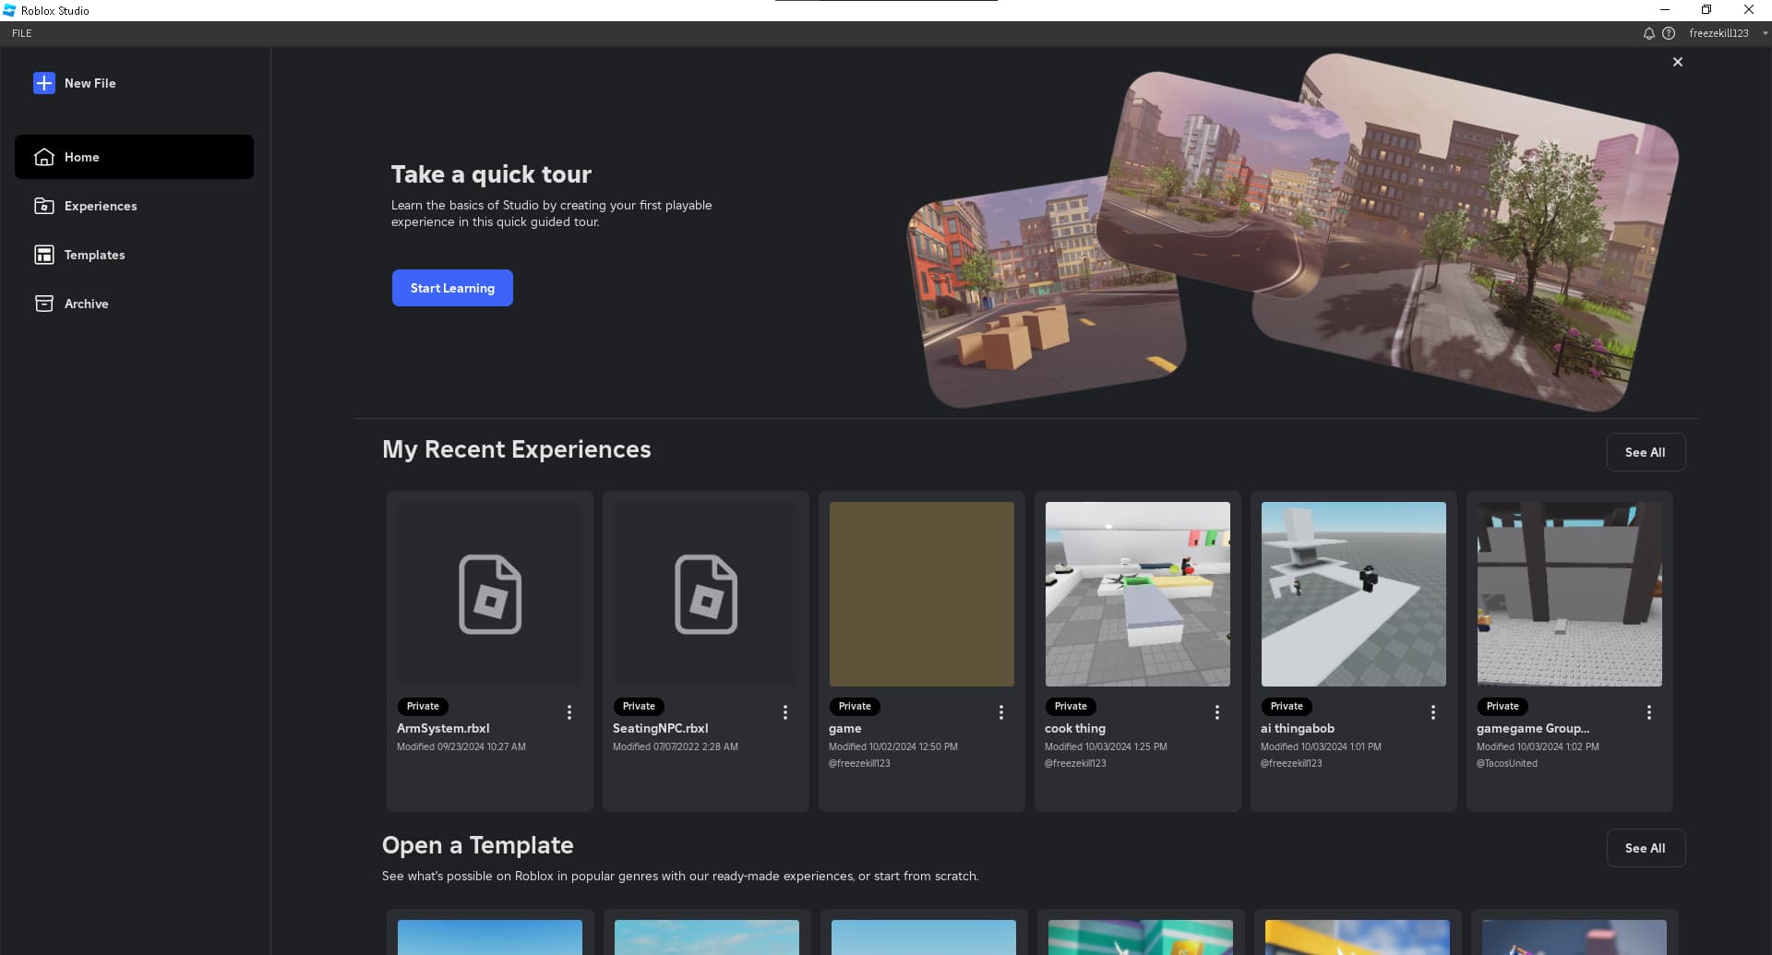This screenshot has height=955, width=1772.
Task: Open the kebab menu on SeatingNPC.rbxl
Action: 784,711
